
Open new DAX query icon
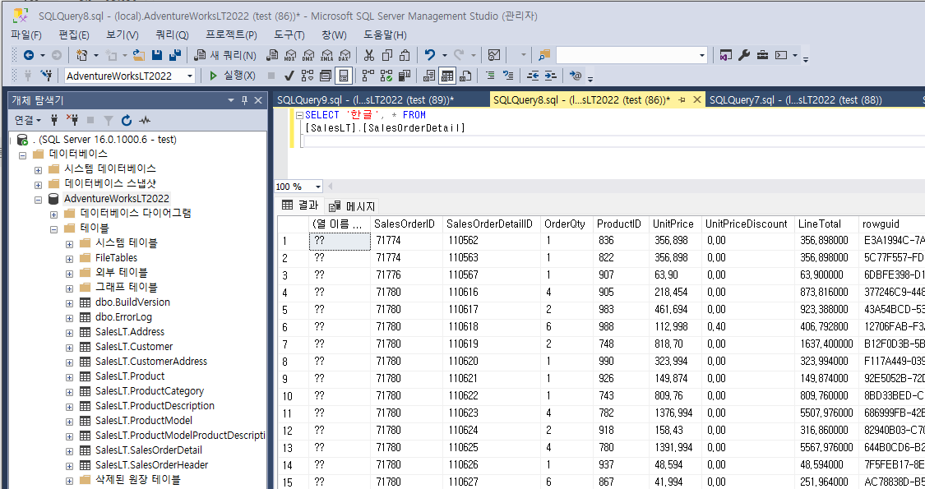coord(345,55)
